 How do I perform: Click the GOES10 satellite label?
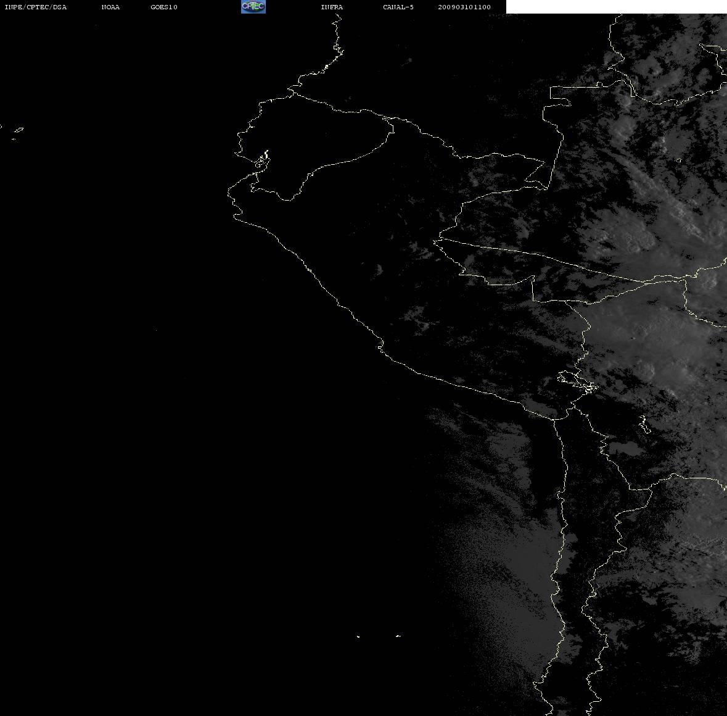point(164,7)
